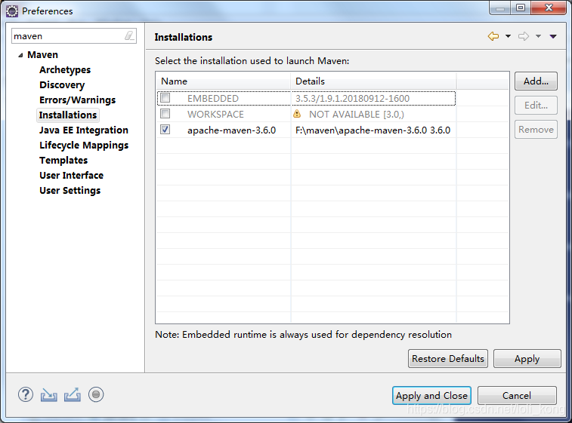Select Templates in the tree
The height and width of the screenshot is (423, 572).
click(63, 160)
